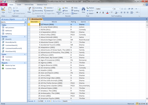The image size is (148, 105).
Task: Open the More records menu
Action: pyautogui.click(x=75, y=14)
